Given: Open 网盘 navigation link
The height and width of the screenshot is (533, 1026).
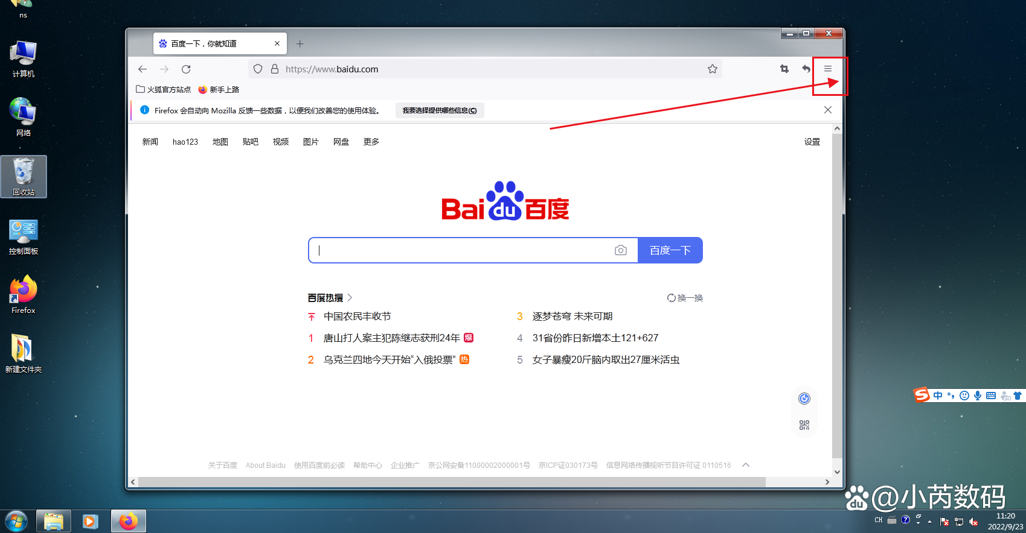Looking at the screenshot, I should pos(341,142).
